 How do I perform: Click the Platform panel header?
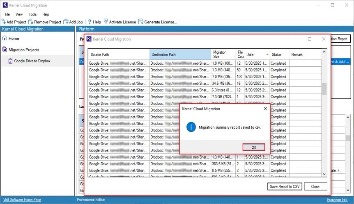[215, 29]
